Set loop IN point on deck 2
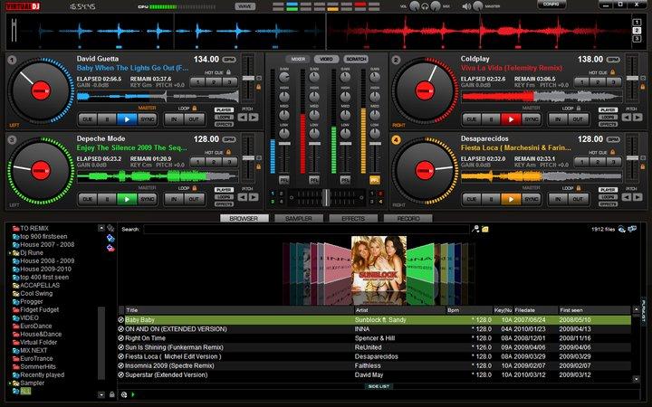The image size is (652, 407). (x=559, y=118)
